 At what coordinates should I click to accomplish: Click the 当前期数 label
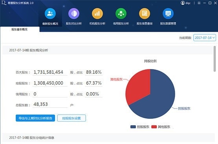(185, 38)
